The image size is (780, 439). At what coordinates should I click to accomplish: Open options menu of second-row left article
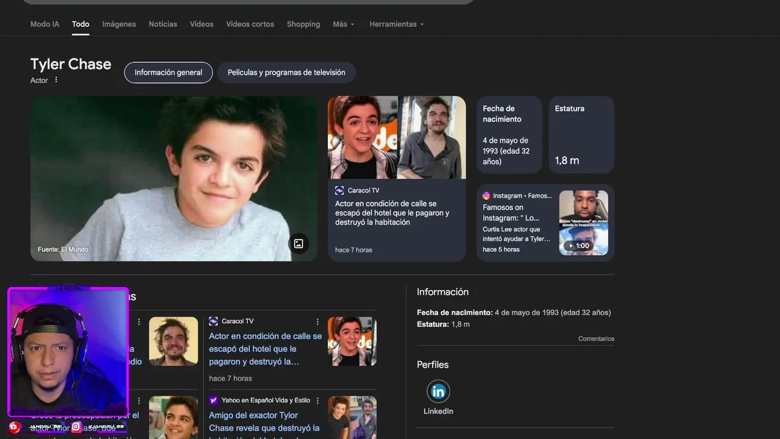(x=139, y=401)
